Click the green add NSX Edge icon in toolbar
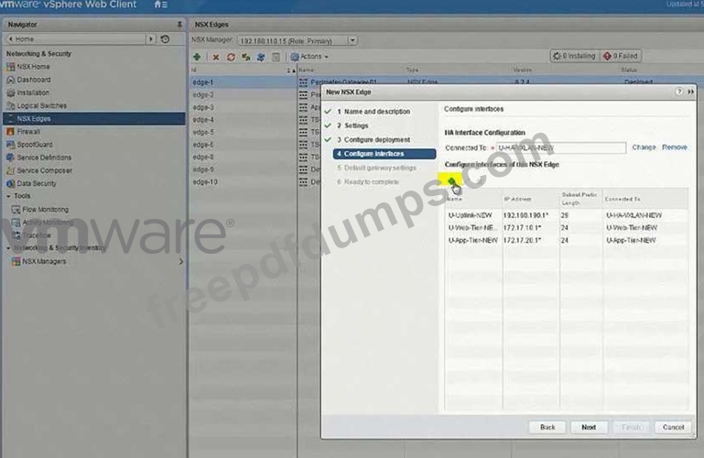Screen dimensions: 704x458 [197, 57]
